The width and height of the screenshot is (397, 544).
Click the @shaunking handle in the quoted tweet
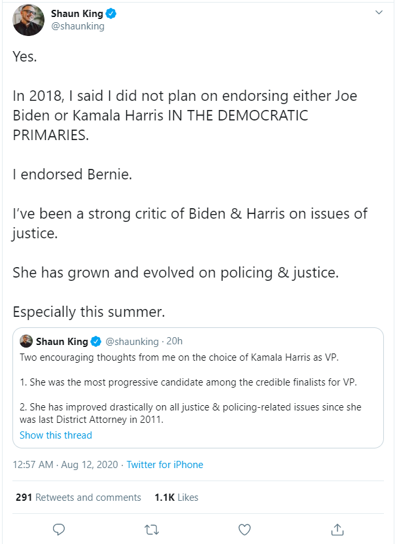pos(132,341)
